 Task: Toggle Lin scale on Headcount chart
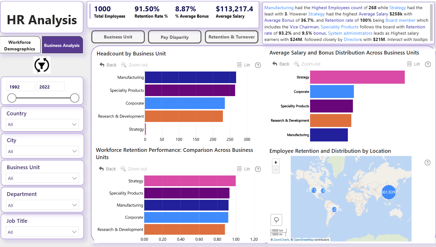click(x=243, y=65)
